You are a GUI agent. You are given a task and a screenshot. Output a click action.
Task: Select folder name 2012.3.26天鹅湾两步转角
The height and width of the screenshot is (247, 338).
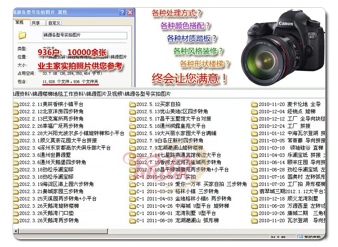[49, 221]
